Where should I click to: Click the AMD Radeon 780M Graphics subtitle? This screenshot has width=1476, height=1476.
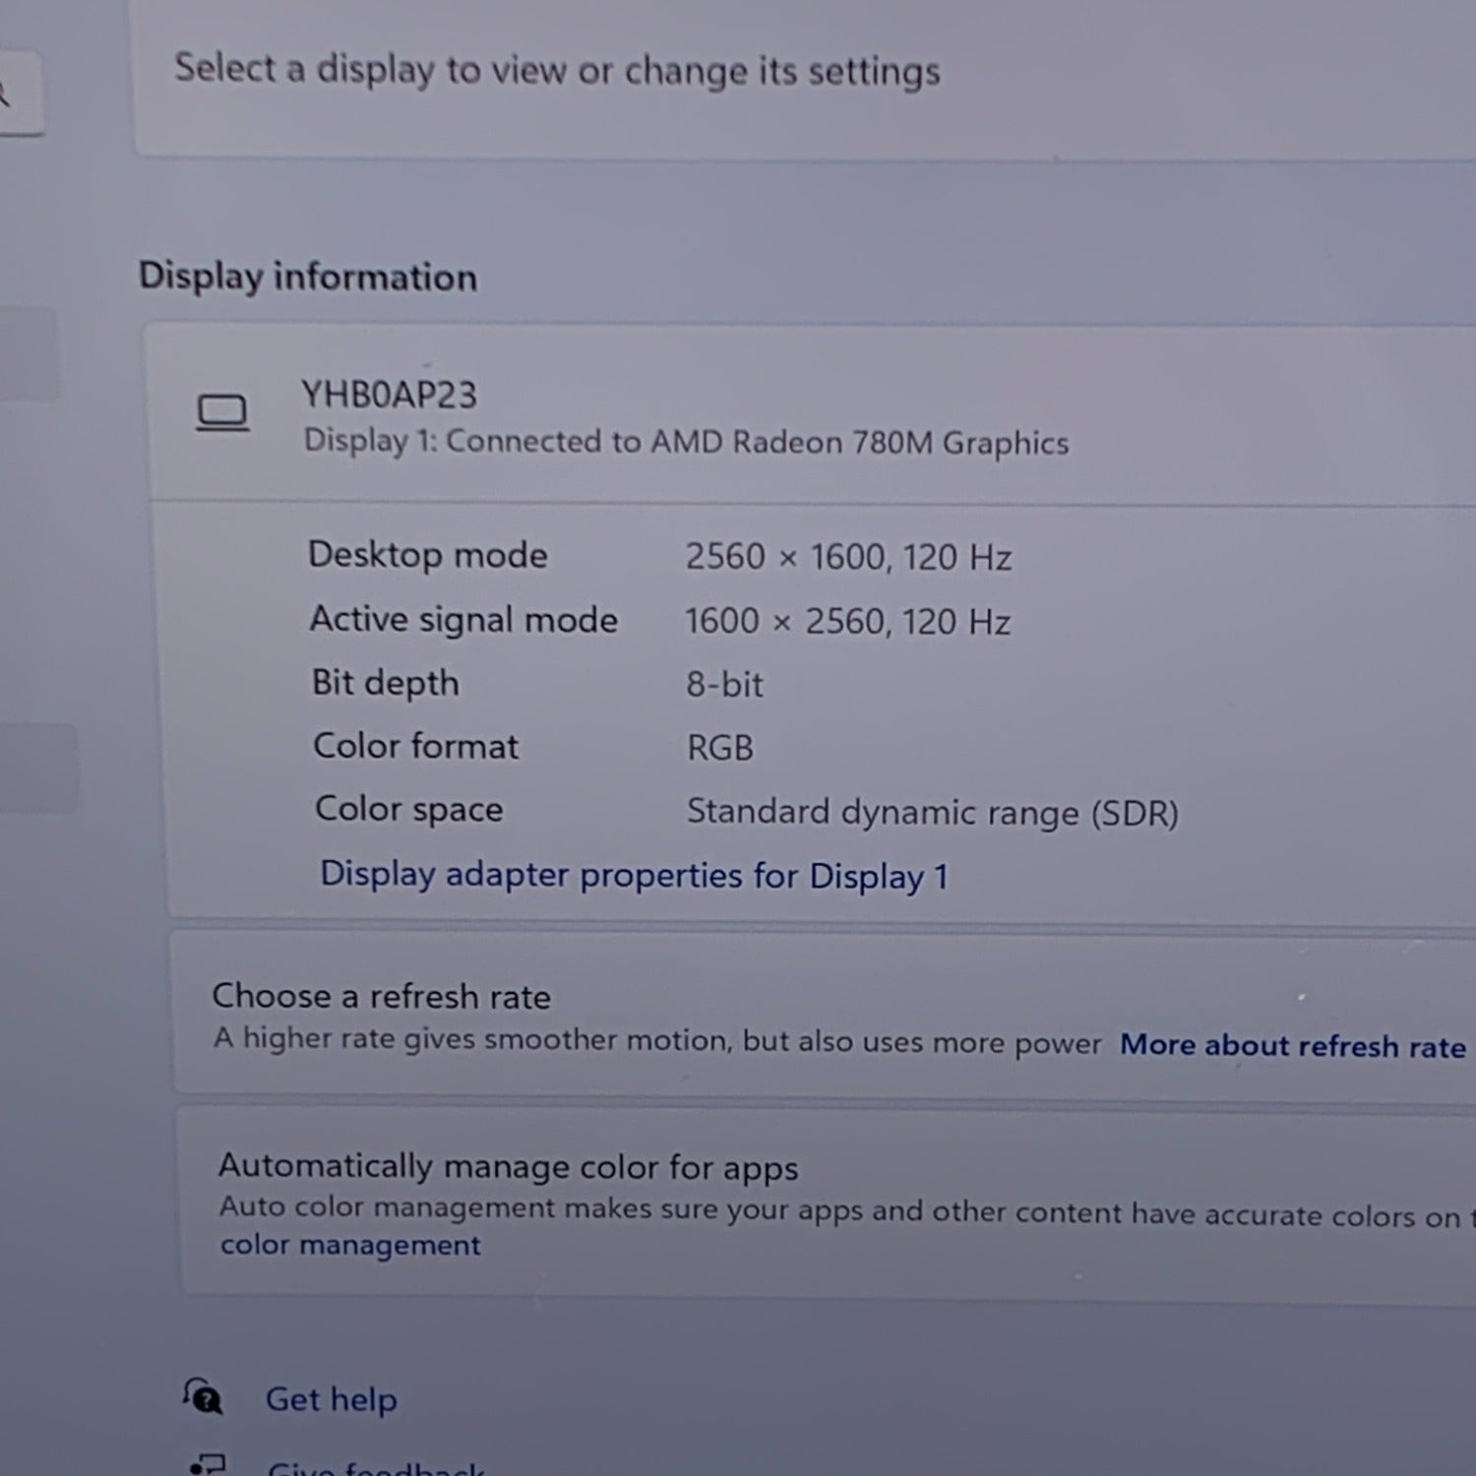coord(686,442)
